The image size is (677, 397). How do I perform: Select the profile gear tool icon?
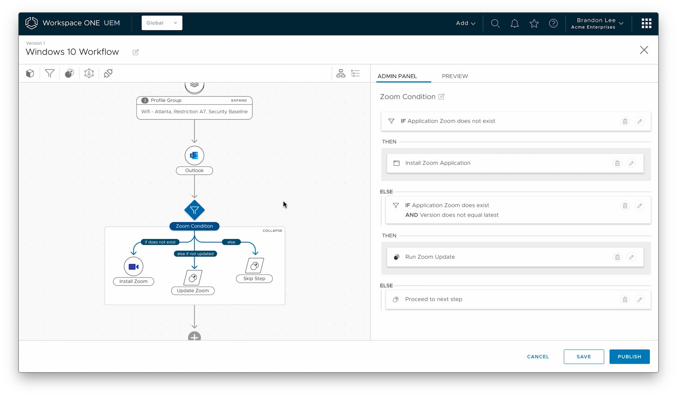pos(89,73)
